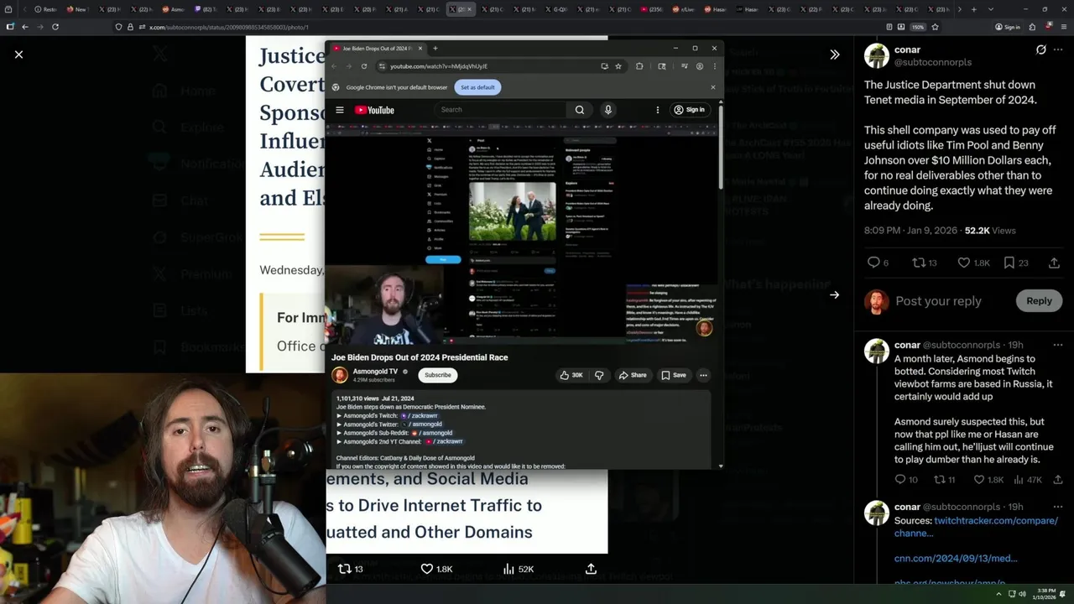This screenshot has width=1074, height=604.
Task: Click the YouTube logo
Action: tap(374, 110)
